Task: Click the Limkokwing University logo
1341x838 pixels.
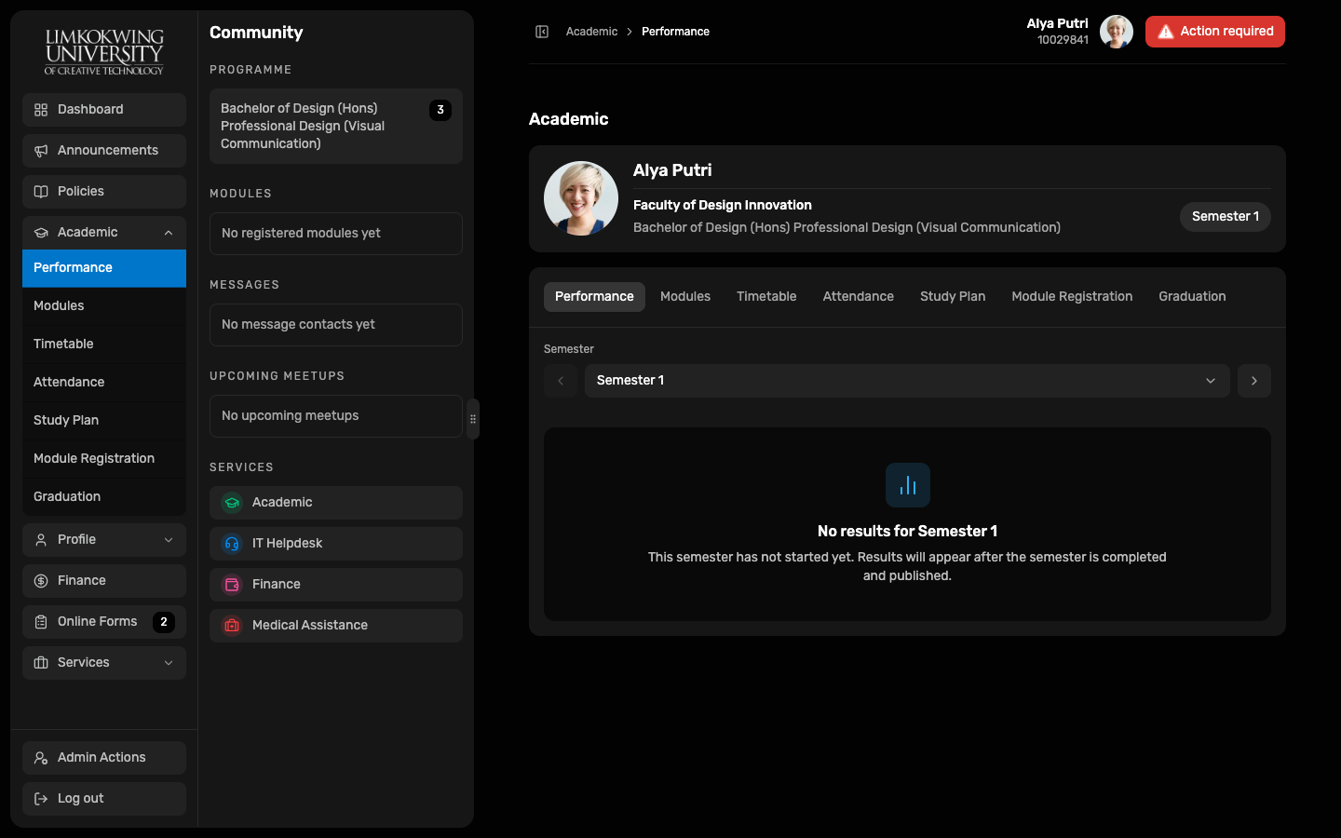Action: (104, 51)
